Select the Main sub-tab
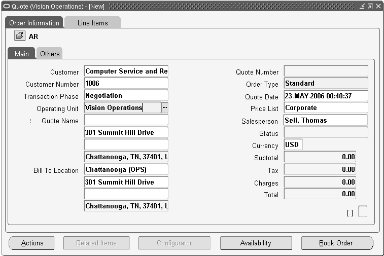The width and height of the screenshot is (384, 256). tap(21, 54)
